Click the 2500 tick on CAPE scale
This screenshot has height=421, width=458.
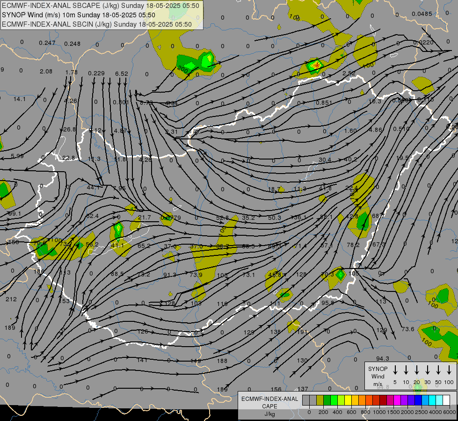[x=422, y=412]
